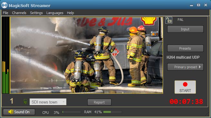
Task: Expand the Primary preset arrow button
Action: pos(185,67)
